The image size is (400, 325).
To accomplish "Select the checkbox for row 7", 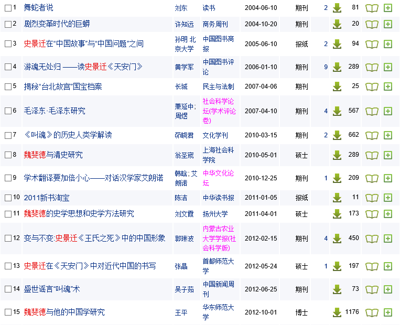I will pos(7,135).
